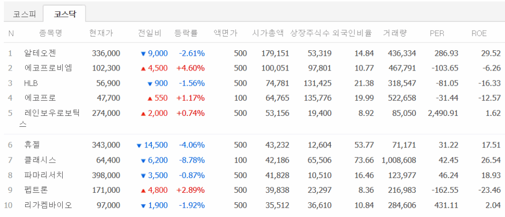This screenshot has width=505, height=217.
Task: Click the -1.92% change rate
Action: pyautogui.click(x=192, y=205)
